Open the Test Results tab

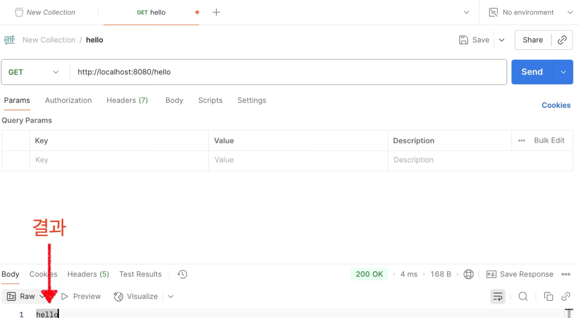click(140, 274)
